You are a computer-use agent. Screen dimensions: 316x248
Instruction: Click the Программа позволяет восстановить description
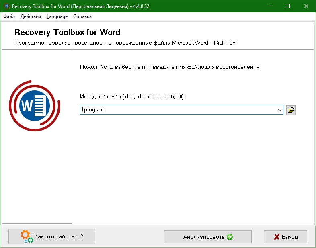point(126,43)
